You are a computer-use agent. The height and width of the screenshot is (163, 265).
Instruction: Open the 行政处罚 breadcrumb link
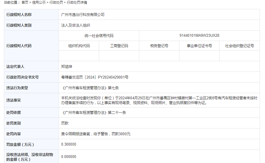click(56, 3)
